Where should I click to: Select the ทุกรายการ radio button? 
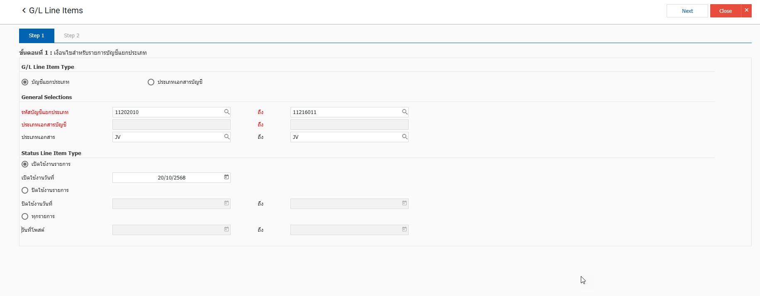[25, 216]
